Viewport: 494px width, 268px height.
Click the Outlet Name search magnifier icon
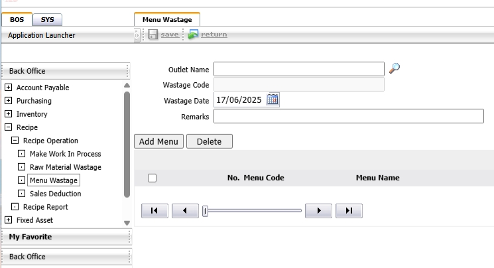(395, 68)
